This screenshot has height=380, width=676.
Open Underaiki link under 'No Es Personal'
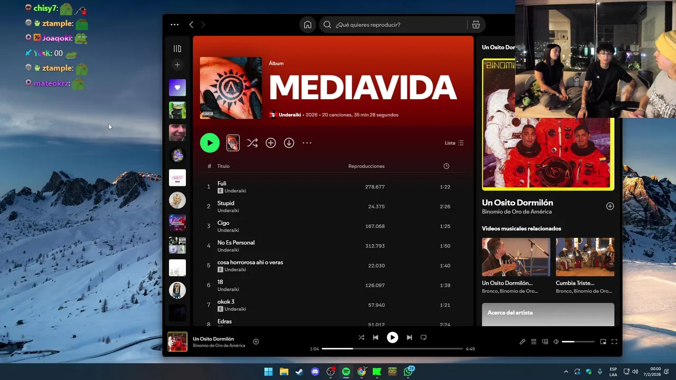(x=228, y=250)
